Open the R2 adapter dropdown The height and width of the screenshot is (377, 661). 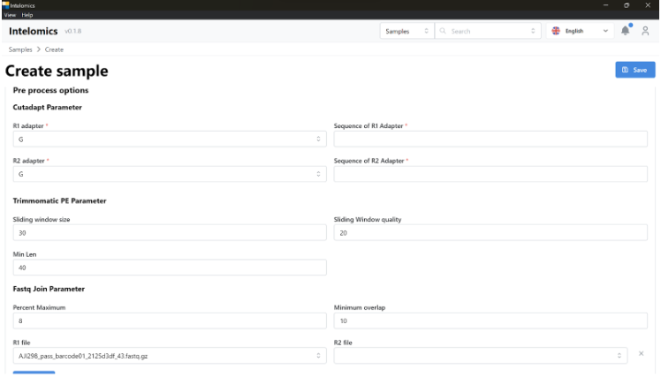(x=170, y=175)
